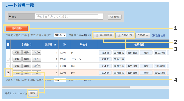Click the 検索 search button
184x101 pixels.
click(x=115, y=17)
